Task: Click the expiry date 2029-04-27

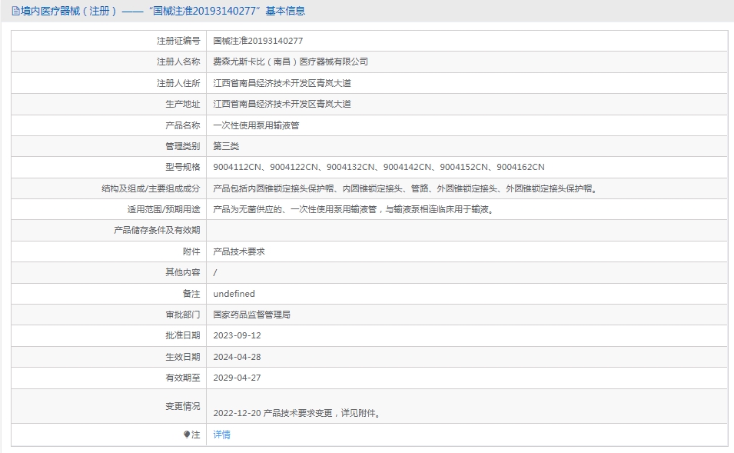Action: [x=237, y=378]
